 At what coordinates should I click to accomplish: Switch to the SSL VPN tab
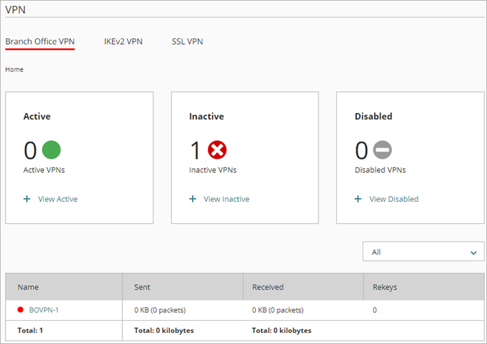(x=187, y=41)
